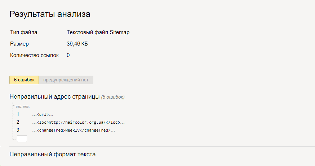
Task: Click the "39,46 КБ" file size value
Action: (77, 44)
